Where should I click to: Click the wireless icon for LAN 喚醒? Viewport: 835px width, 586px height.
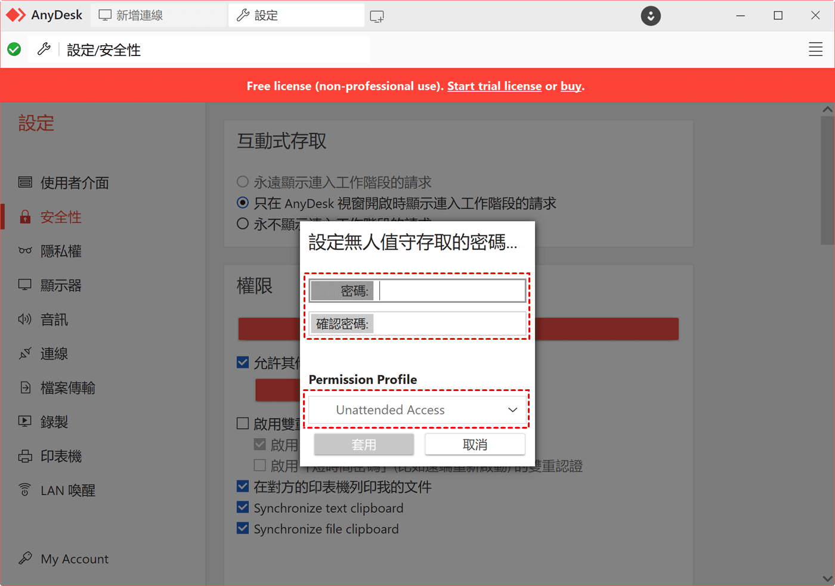[25, 490]
